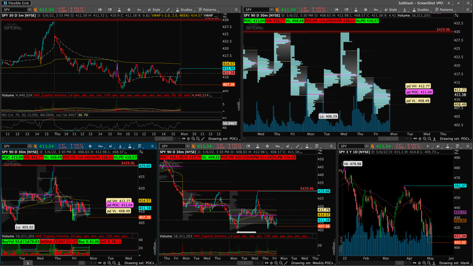Click the red VH:PD 416.44 label in upper-right chart
The width and height of the screenshot is (473, 266).
coord(343,20)
